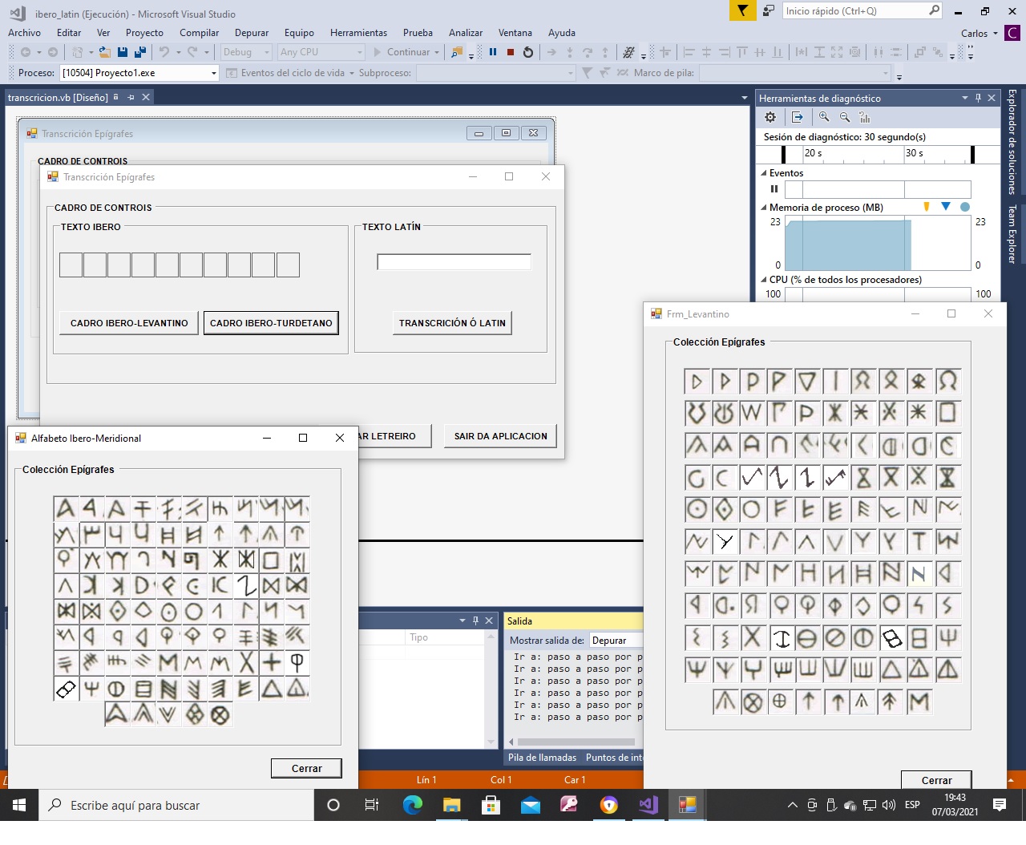
Task: Open File Explorer from the taskbar
Action: (x=452, y=805)
